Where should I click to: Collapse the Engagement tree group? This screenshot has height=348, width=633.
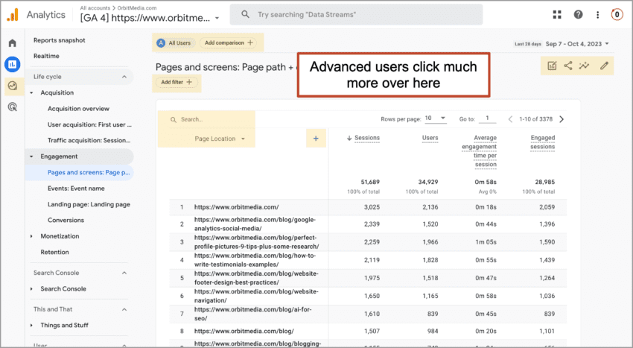(31, 156)
